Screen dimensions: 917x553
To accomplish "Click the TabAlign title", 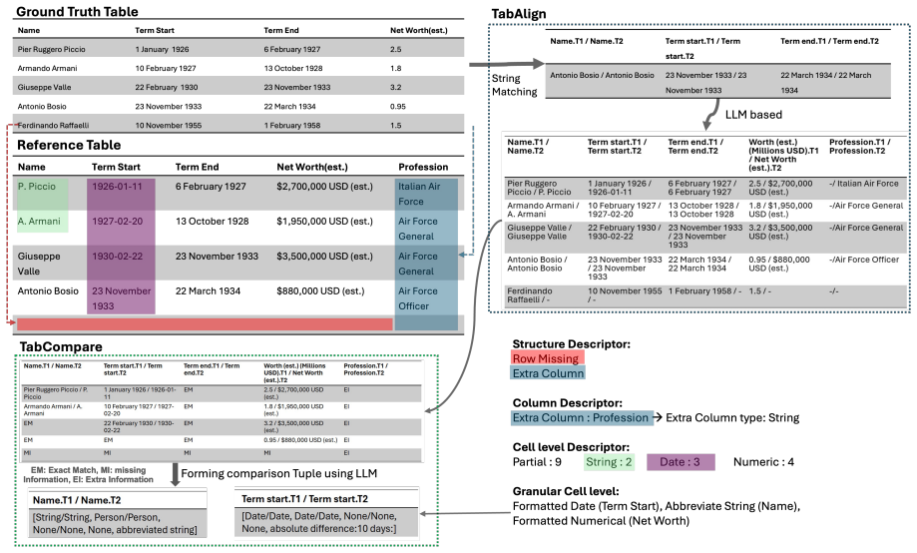I will coord(519,13).
